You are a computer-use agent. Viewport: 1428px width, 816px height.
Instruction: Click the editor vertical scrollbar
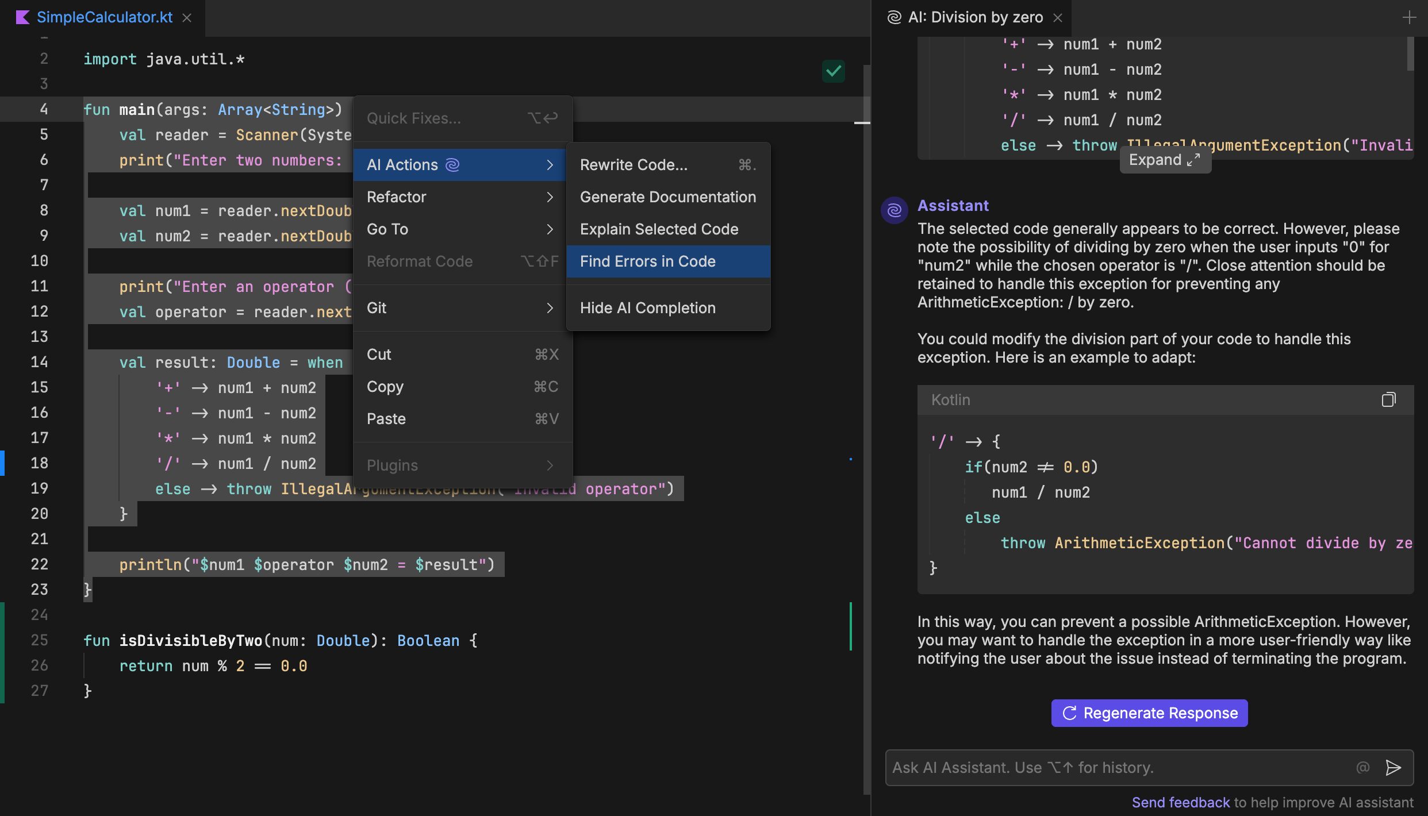[x=866, y=402]
